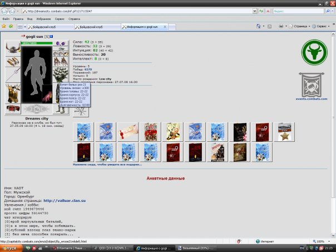This screenshot has height=252, width=336.
Task: Click the crossed-swords rune icon below stats
Action: 81,111
